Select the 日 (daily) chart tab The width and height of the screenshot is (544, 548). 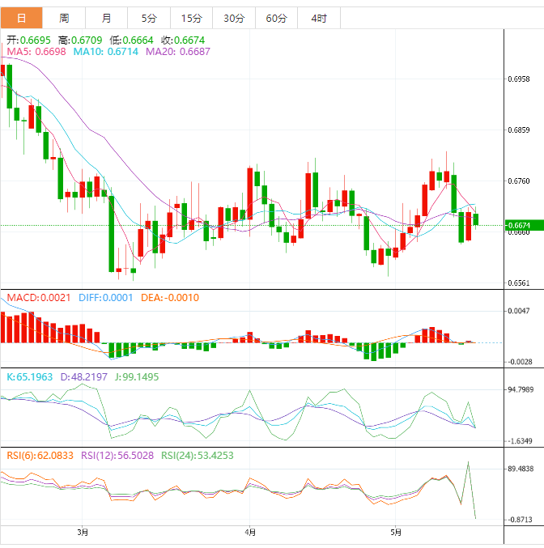(x=21, y=18)
